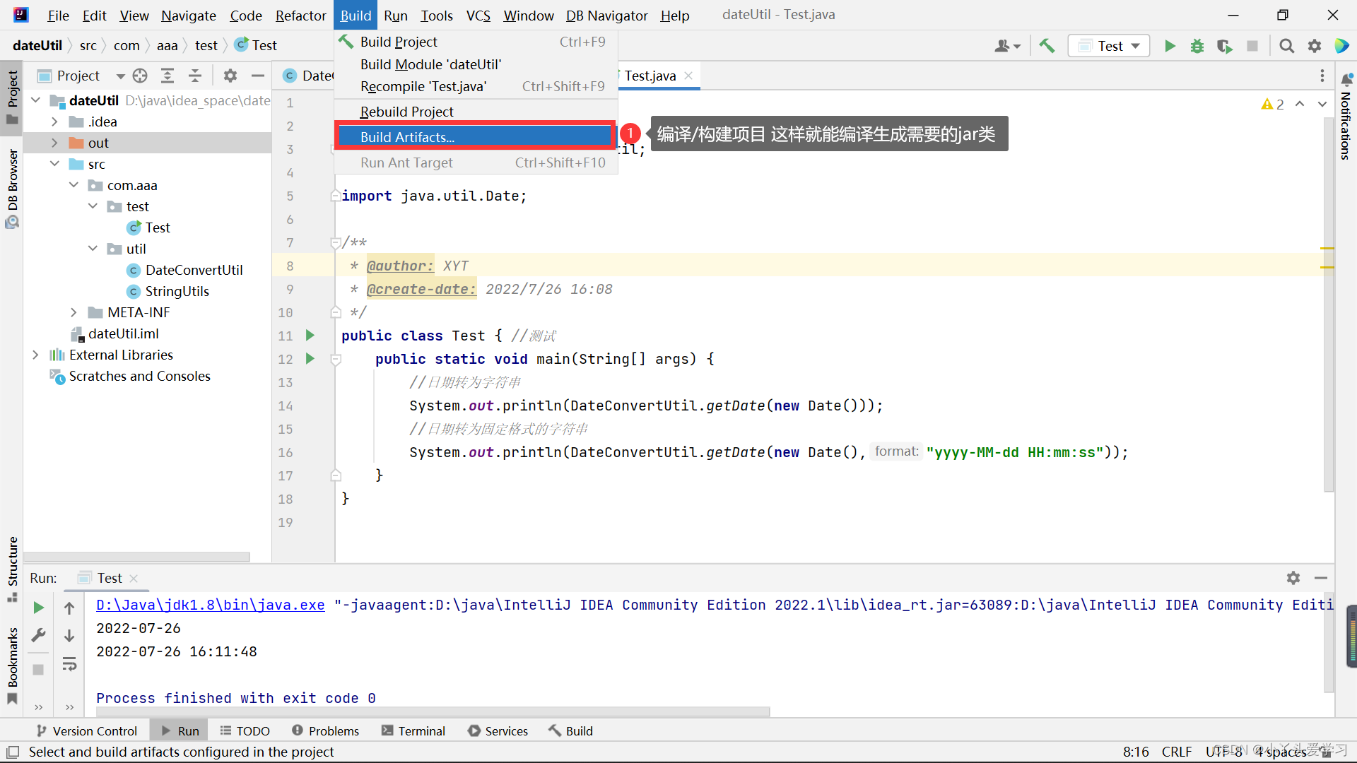
Task: Select Build Project menu item
Action: tap(399, 41)
